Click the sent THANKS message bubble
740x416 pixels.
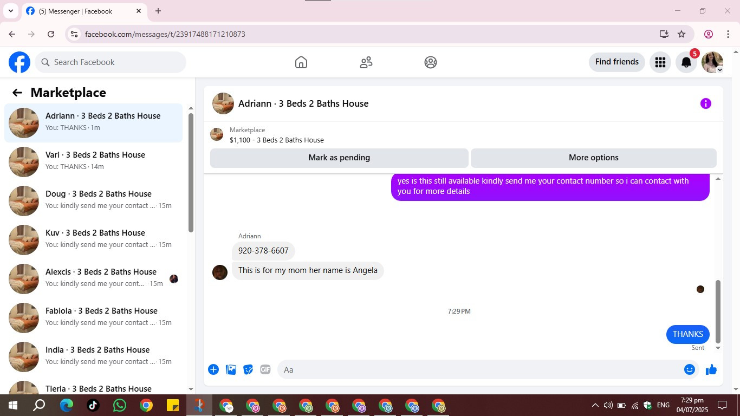click(x=688, y=334)
